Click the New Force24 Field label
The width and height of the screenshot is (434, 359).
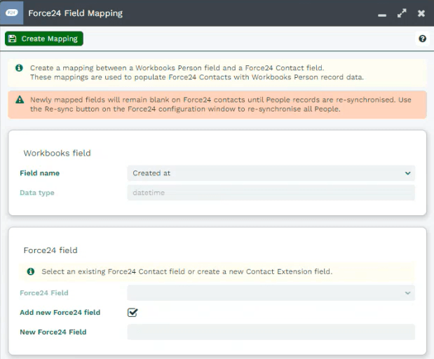coord(53,332)
